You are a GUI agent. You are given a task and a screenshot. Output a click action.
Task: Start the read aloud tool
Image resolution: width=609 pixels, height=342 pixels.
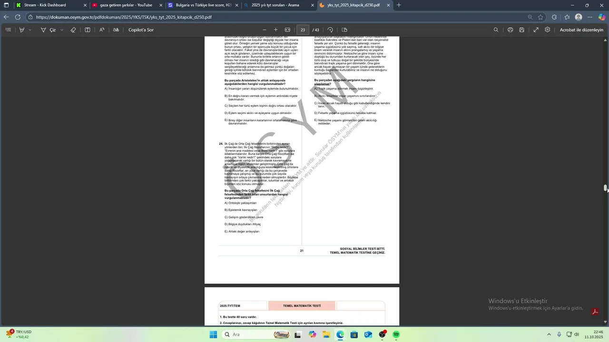click(x=102, y=30)
